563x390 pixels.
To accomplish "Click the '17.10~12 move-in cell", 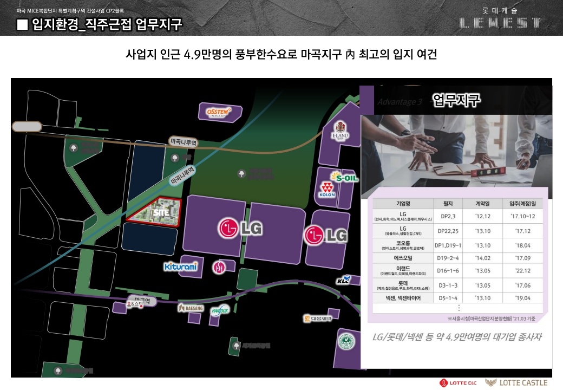I will [522, 216].
